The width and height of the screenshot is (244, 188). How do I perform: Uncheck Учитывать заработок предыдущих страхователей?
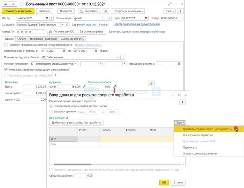pyautogui.click(x=6, y=70)
